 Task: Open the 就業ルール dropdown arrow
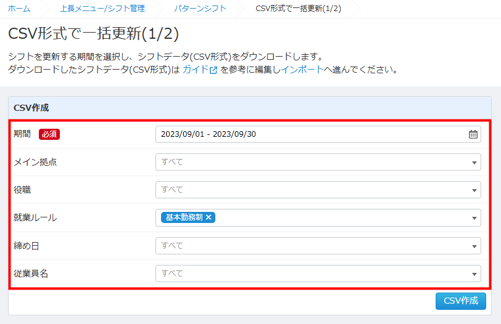pyautogui.click(x=474, y=218)
